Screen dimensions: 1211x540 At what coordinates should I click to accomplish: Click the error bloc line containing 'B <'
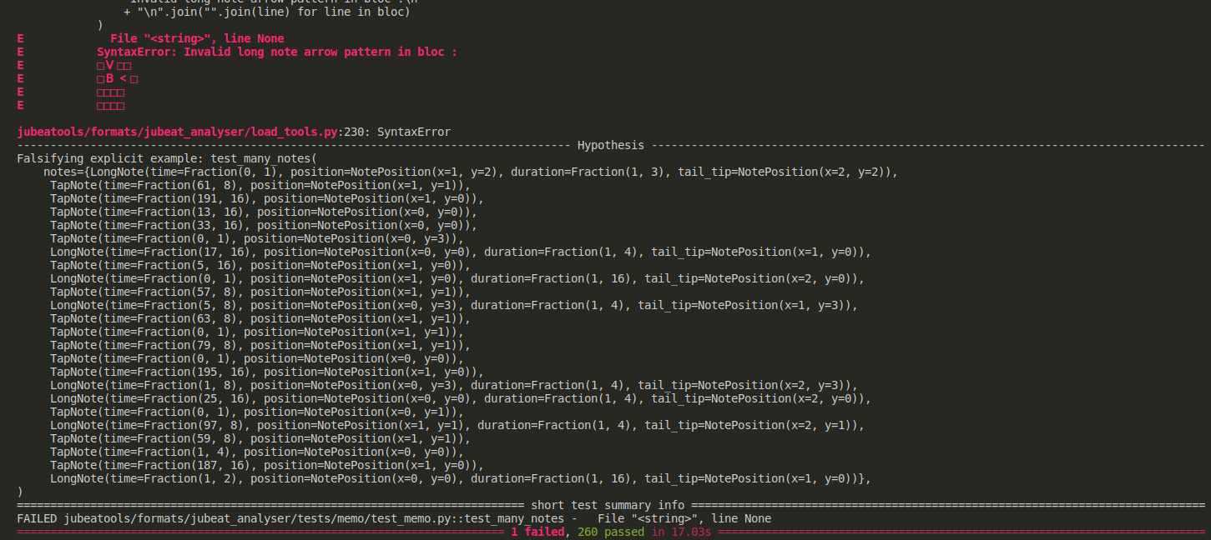(117, 78)
